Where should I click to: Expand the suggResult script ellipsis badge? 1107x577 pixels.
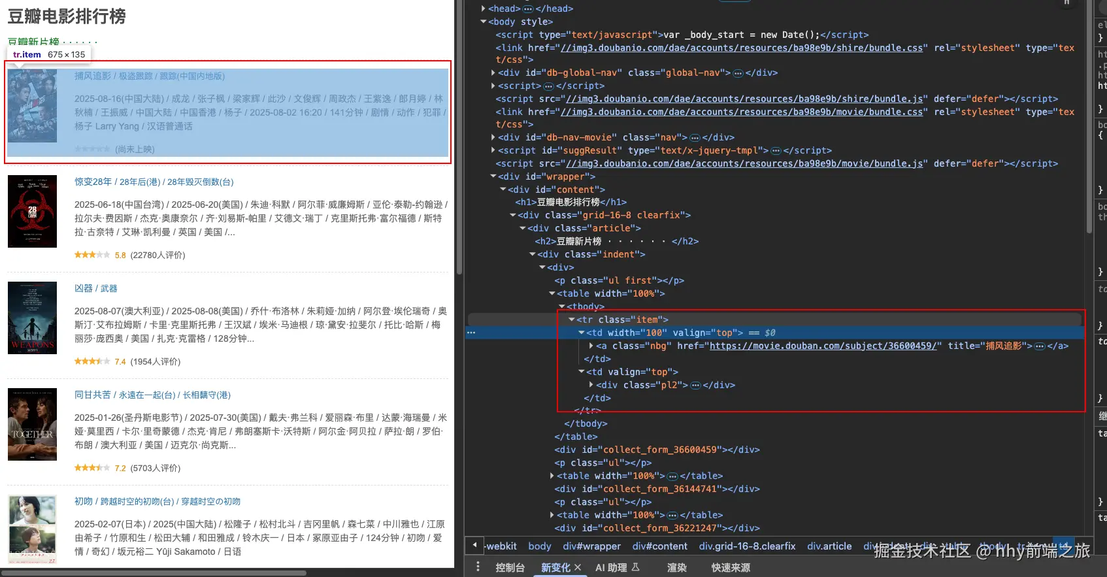[x=776, y=150]
